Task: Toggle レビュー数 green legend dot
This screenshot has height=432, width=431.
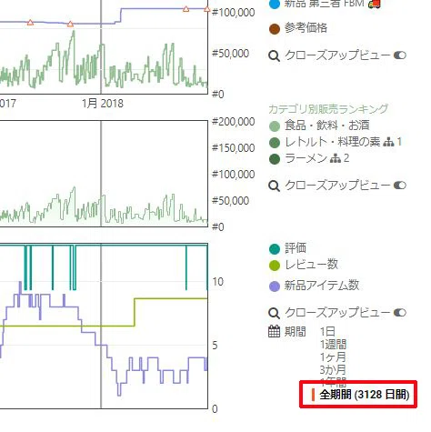Action: [275, 266]
